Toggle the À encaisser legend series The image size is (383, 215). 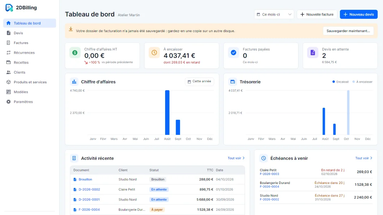click(362, 82)
